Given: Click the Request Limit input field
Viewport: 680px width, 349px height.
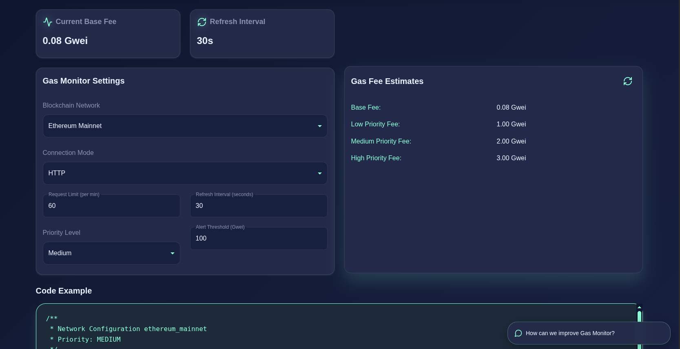Looking at the screenshot, I should click(111, 206).
